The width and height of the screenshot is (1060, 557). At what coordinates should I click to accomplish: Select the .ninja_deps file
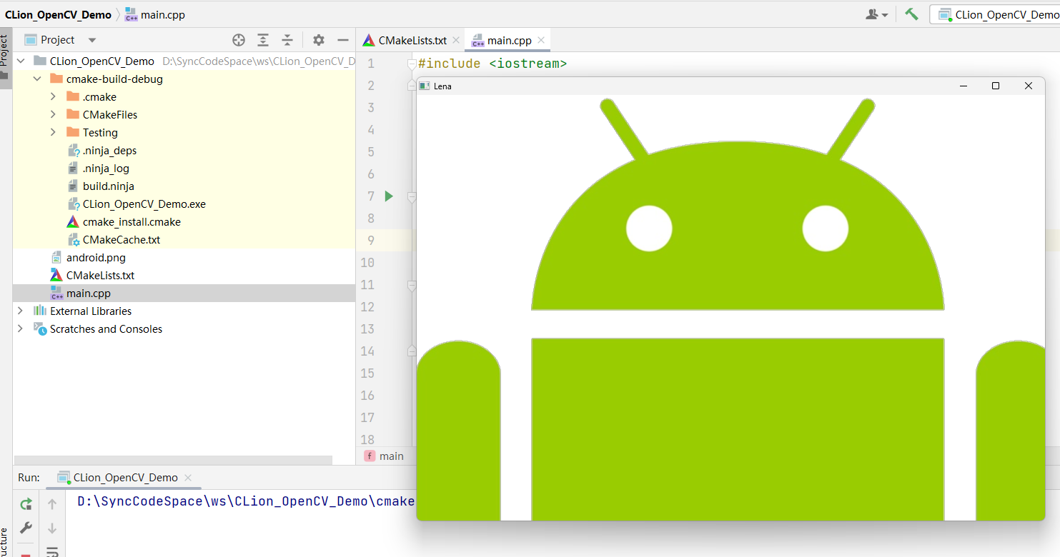tap(109, 150)
